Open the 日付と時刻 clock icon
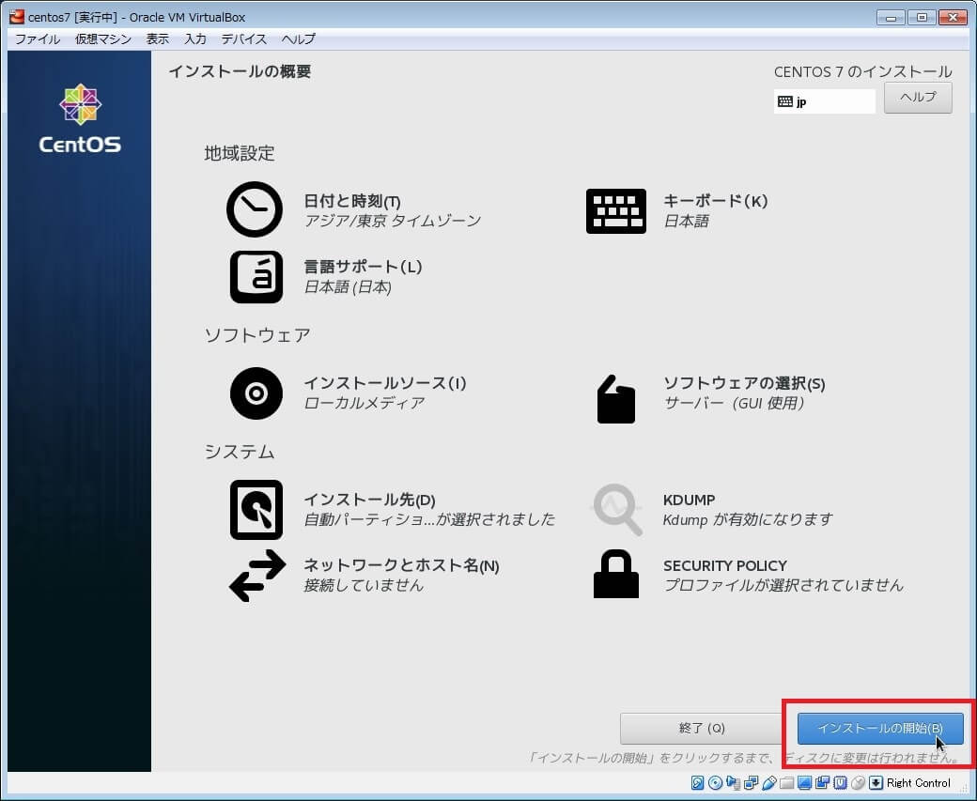The height and width of the screenshot is (801, 977). click(x=254, y=210)
